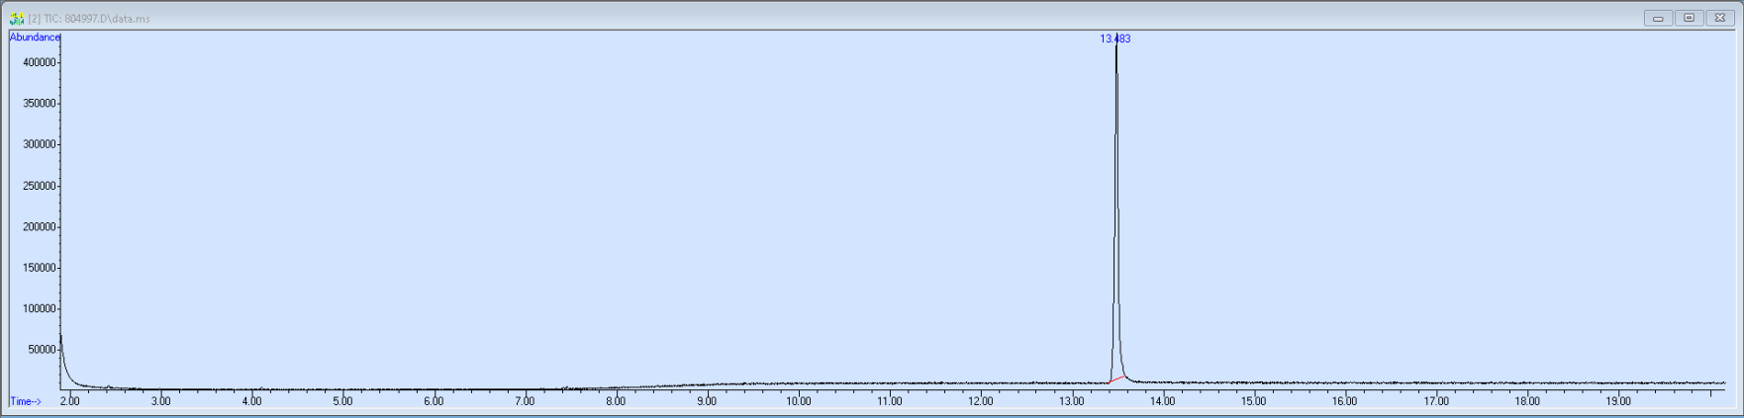The height and width of the screenshot is (418, 1744).
Task: Click the 200000 abundance tick label
Action: pos(40,227)
